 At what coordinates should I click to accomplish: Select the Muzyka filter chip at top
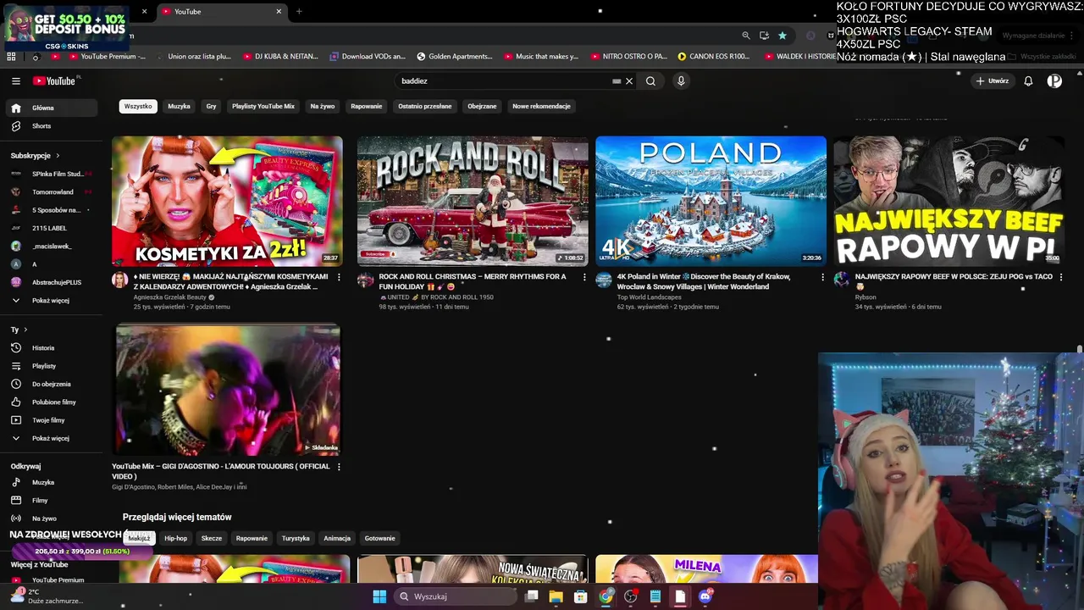[x=179, y=107]
